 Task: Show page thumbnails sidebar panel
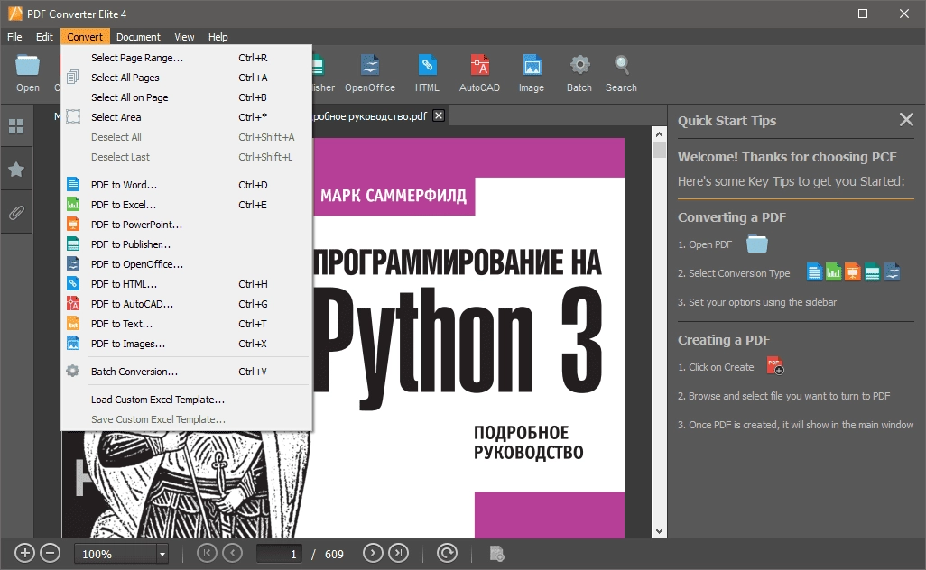(x=16, y=126)
